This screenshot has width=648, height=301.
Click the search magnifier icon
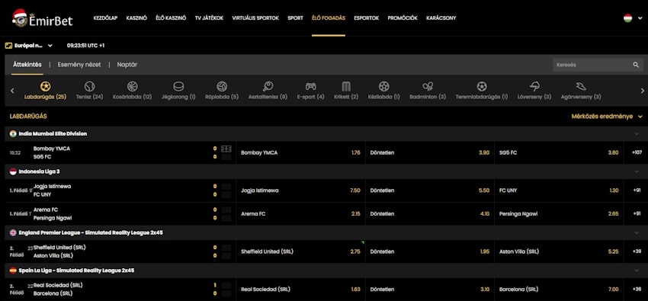click(x=636, y=65)
